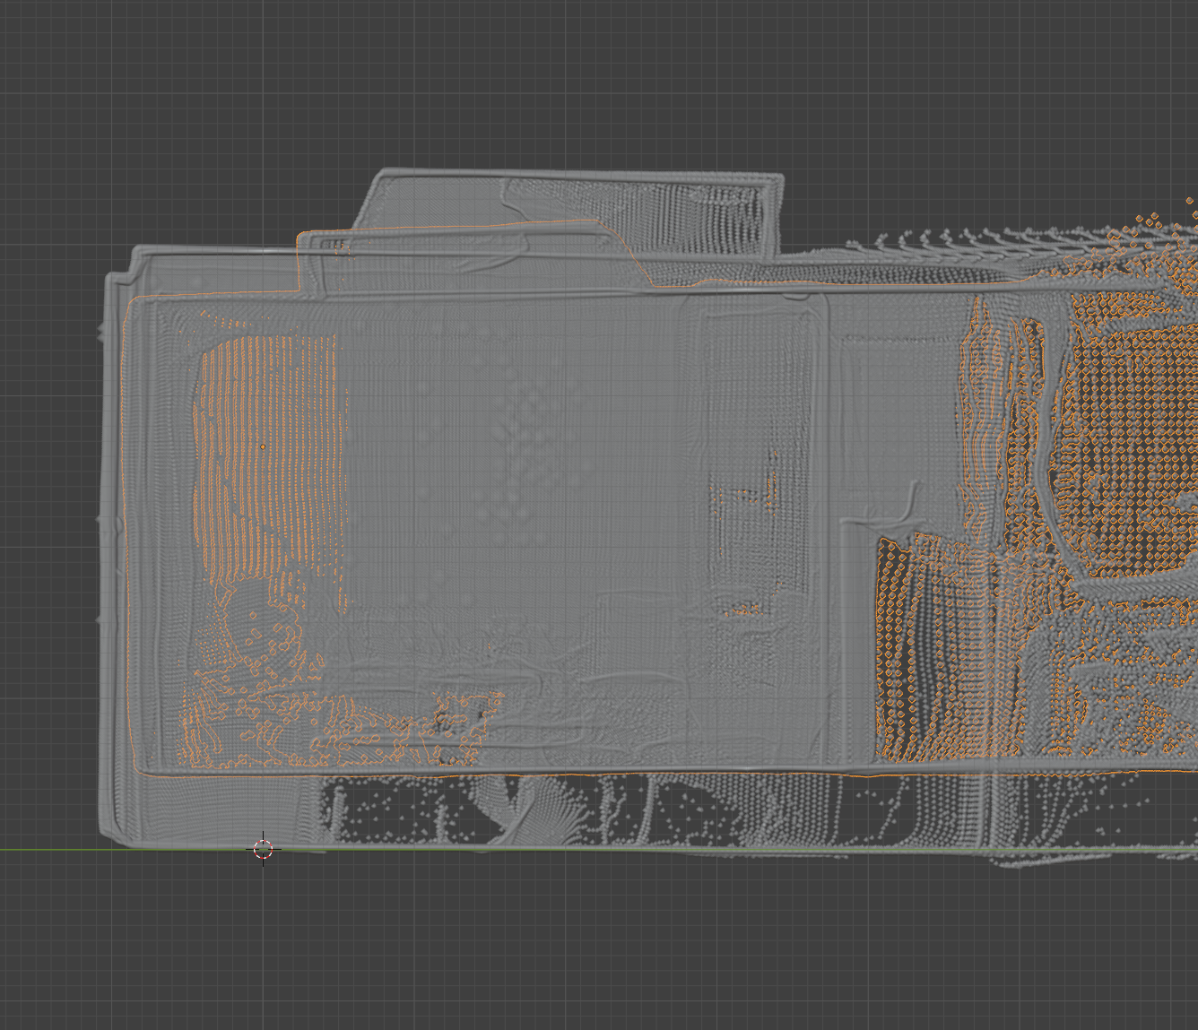Click the row of point spikes at upper right

coord(942,240)
